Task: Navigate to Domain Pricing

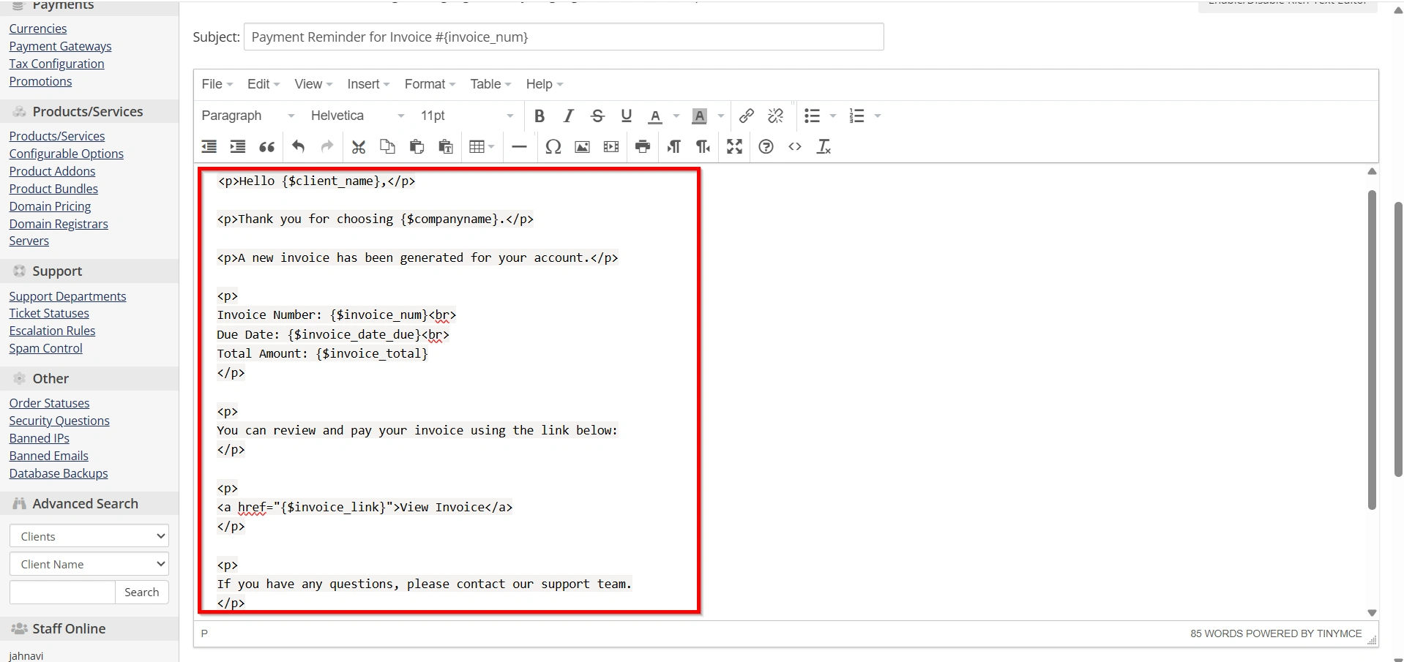Action: click(x=51, y=206)
